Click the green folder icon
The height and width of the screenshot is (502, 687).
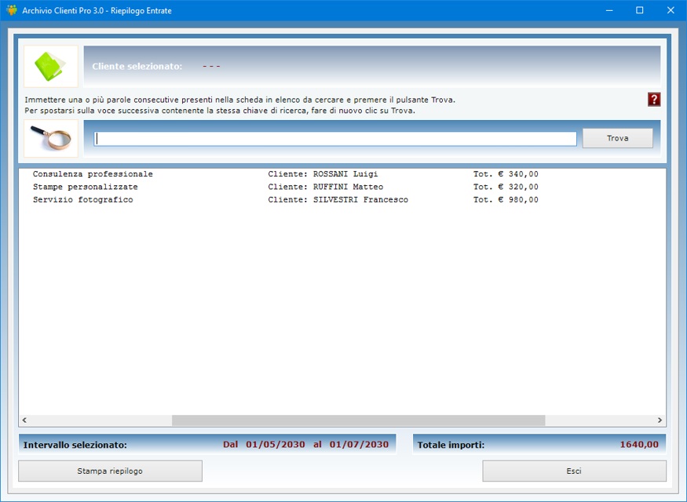click(51, 67)
